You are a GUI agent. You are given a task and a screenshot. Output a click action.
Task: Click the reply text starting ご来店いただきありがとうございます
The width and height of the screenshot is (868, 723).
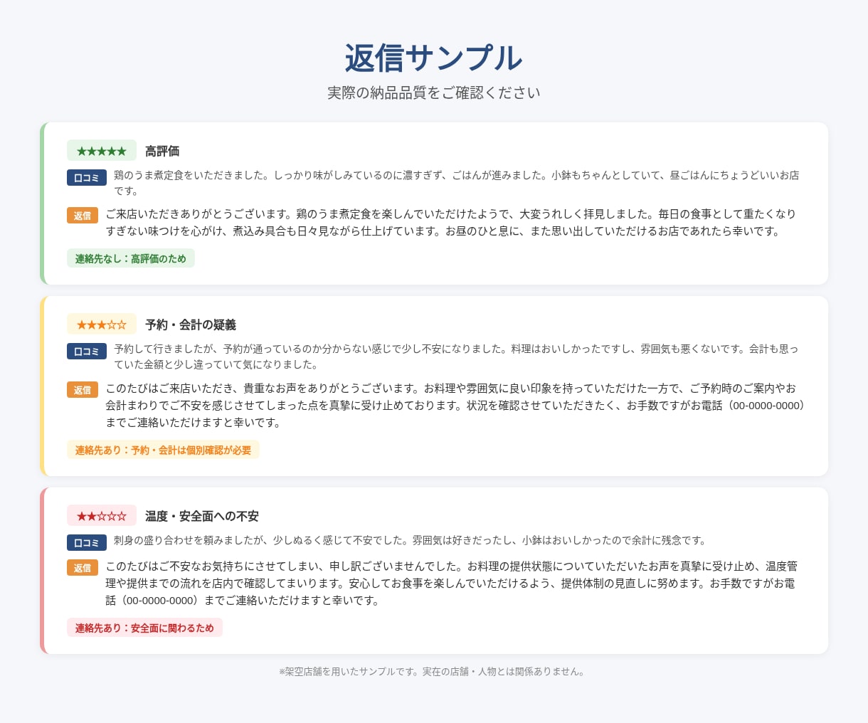[x=451, y=223]
